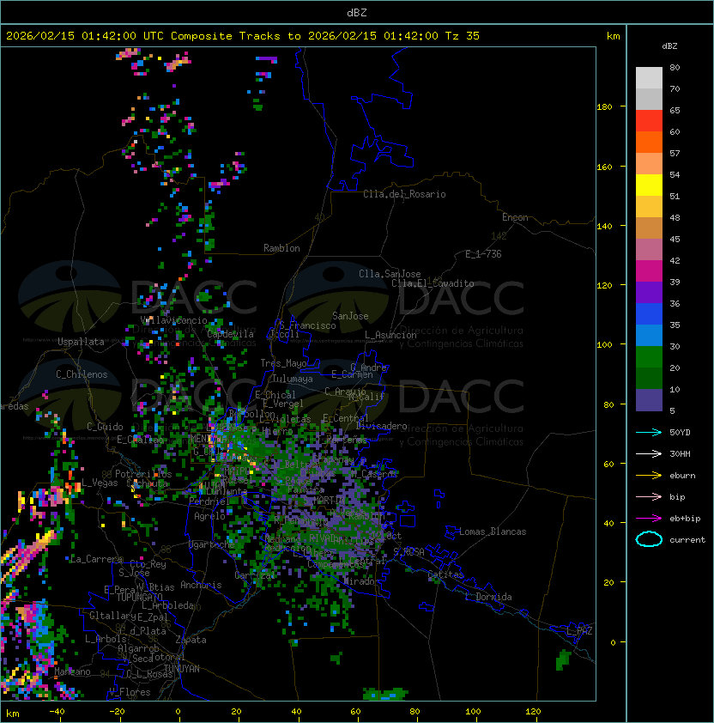
Task: Click the 'E_1-736' map label
Action: pyautogui.click(x=483, y=254)
